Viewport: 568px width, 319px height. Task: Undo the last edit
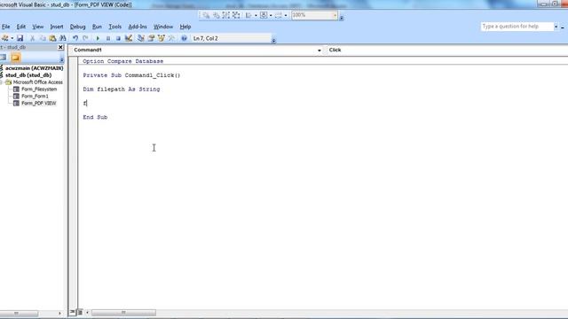click(75, 38)
